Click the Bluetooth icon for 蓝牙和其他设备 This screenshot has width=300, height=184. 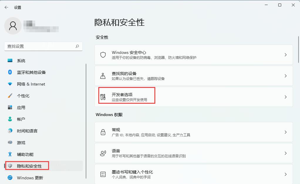click(10, 72)
